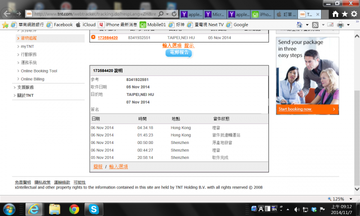Open the browser Home icon at top right
Screen dimensions: 360x216
point(335,14)
